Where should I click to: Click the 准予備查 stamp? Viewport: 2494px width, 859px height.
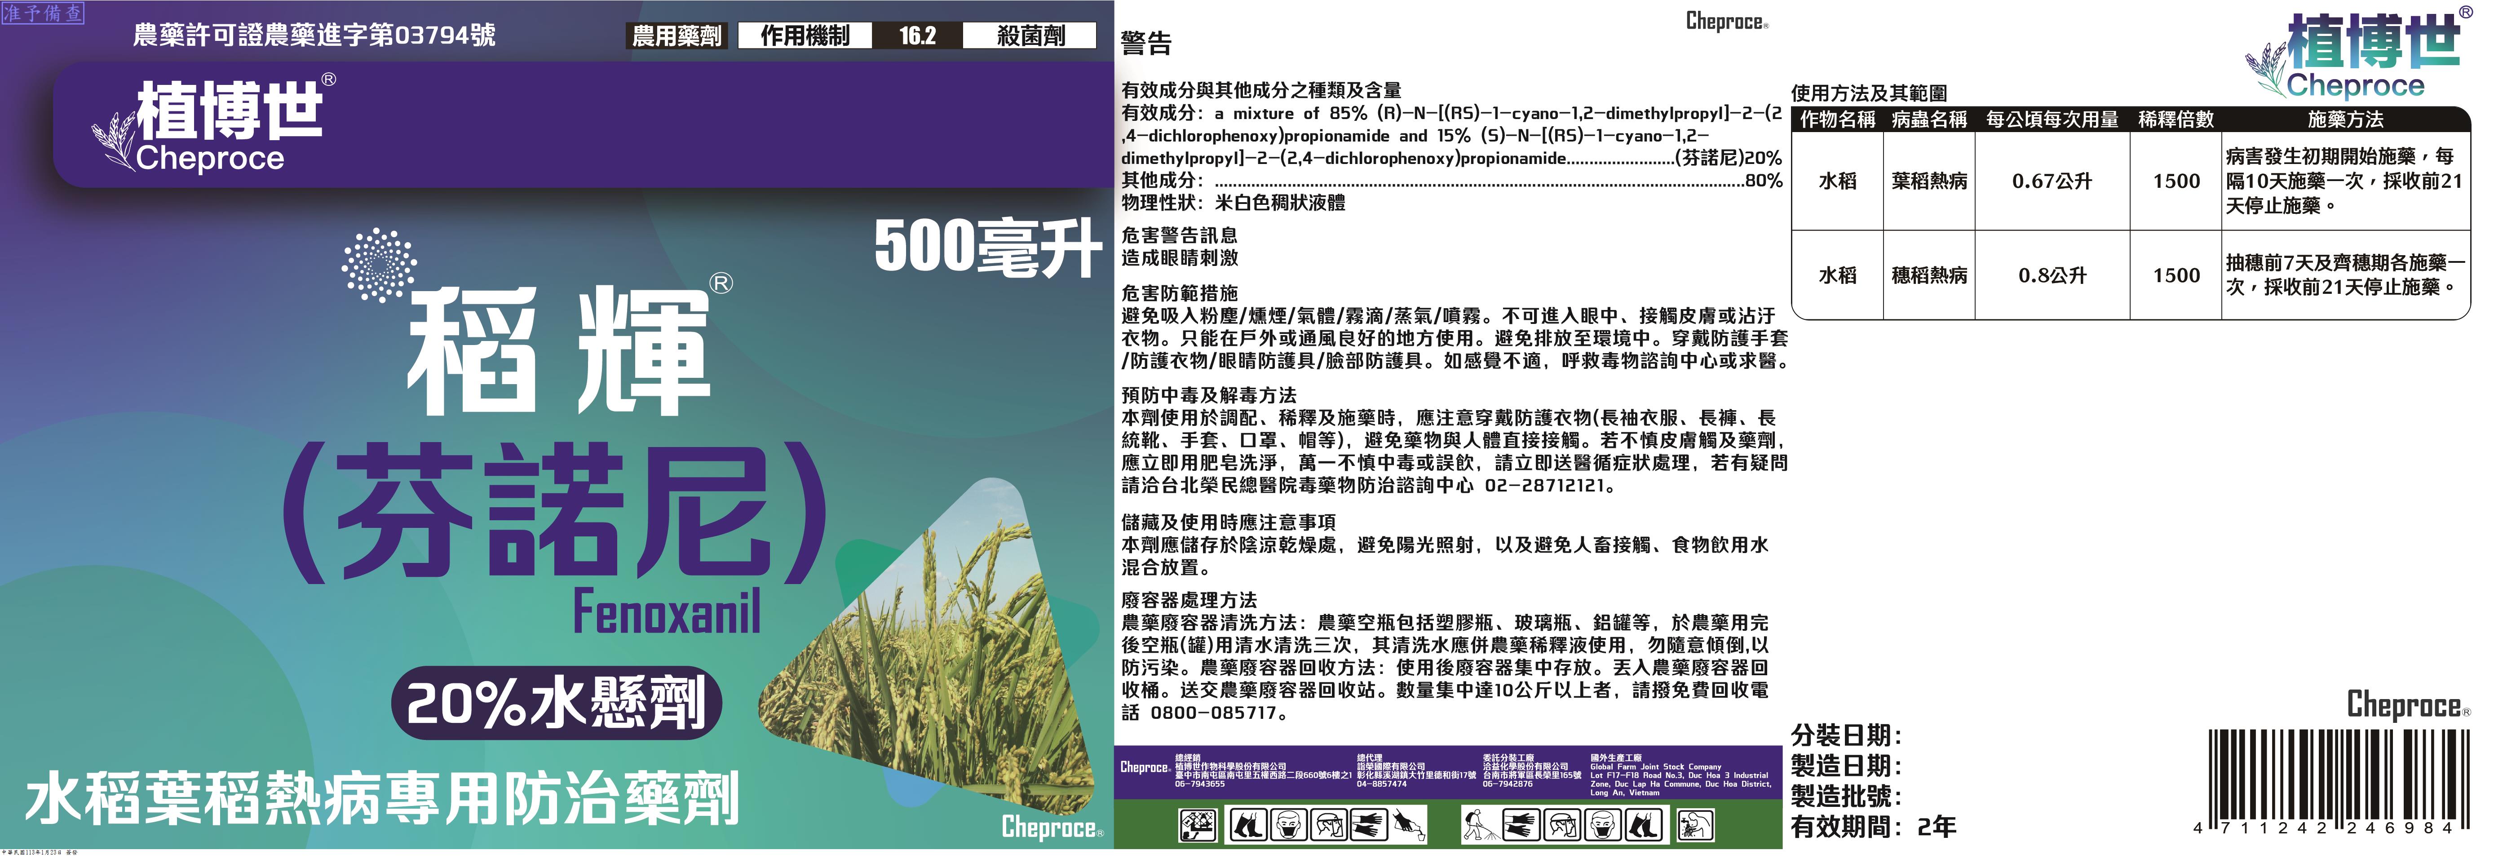[43, 13]
